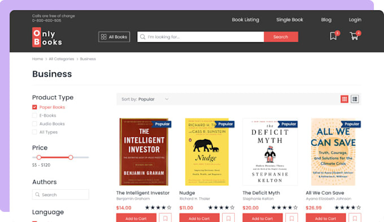Open All Categories breadcrumb link

click(x=61, y=59)
